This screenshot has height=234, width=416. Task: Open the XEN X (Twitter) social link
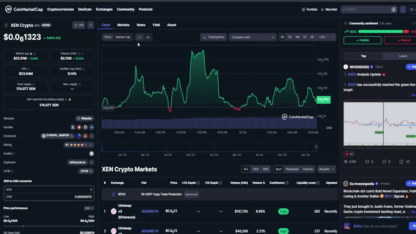point(73,127)
